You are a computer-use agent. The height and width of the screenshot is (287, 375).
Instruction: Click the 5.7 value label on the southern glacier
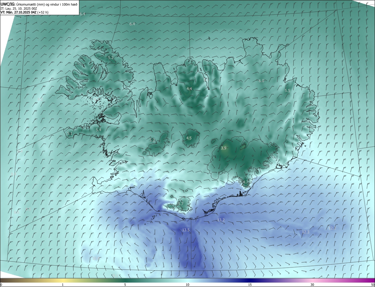pyautogui.click(x=180, y=204)
